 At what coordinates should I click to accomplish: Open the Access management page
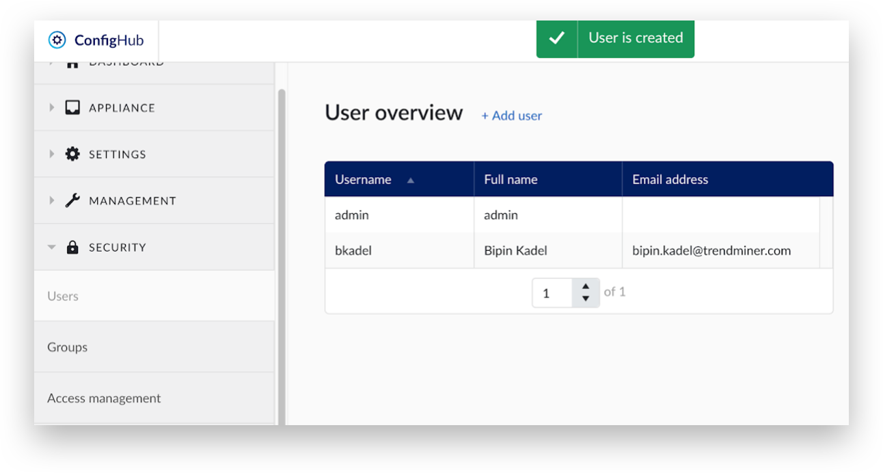(104, 398)
